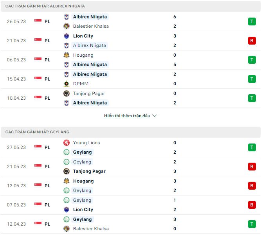
Task: Click PL league label for 12.04.23 match
Action: 47,224
